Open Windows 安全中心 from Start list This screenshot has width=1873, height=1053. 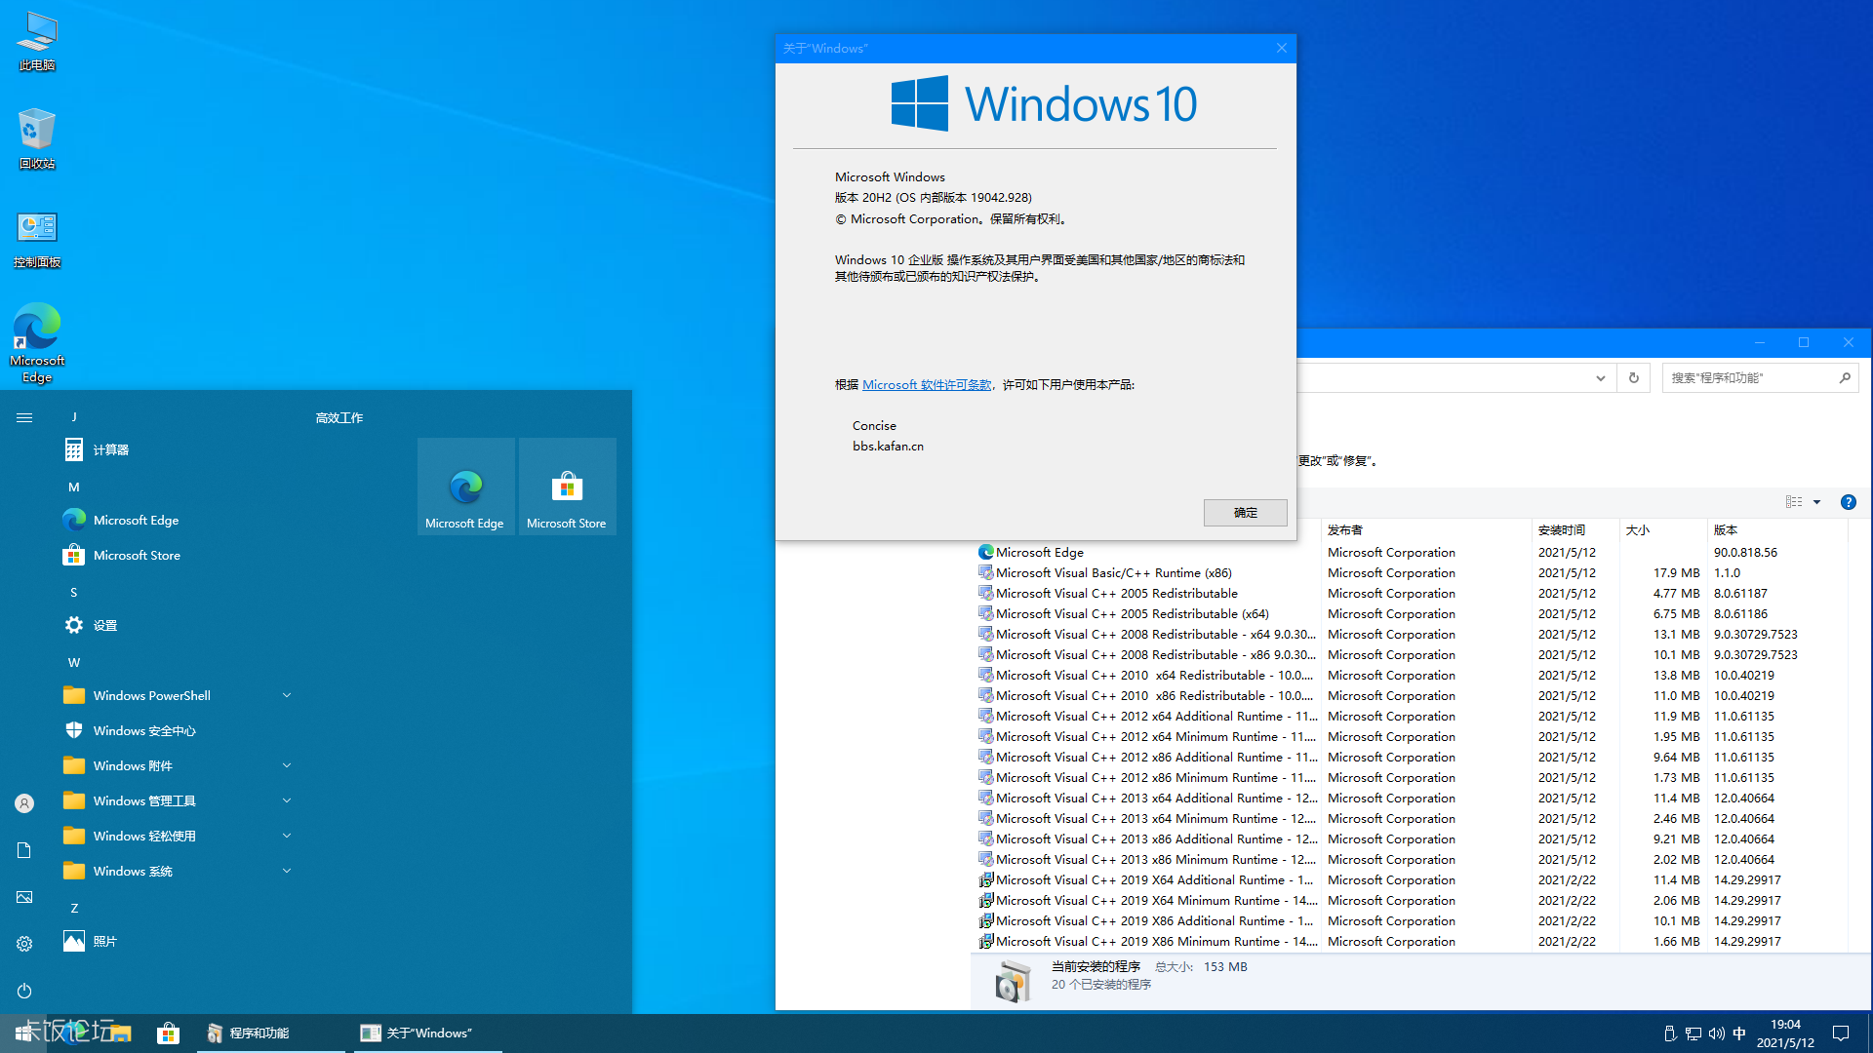click(176, 730)
